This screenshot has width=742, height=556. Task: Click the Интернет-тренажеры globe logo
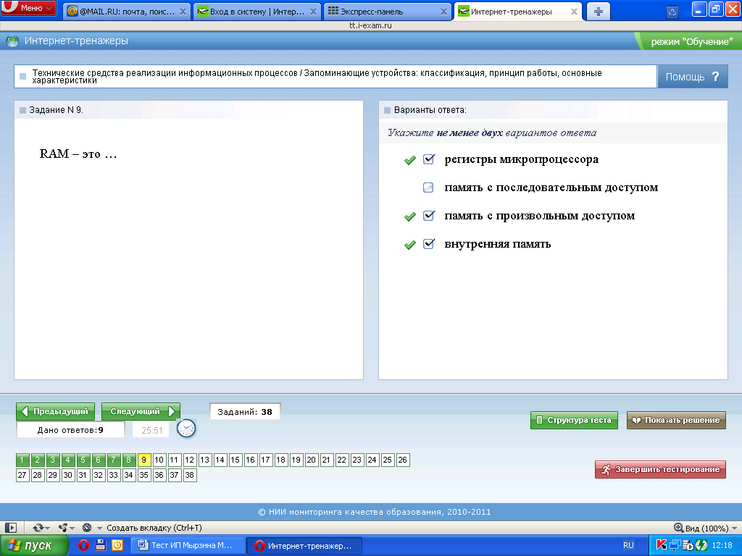12,41
